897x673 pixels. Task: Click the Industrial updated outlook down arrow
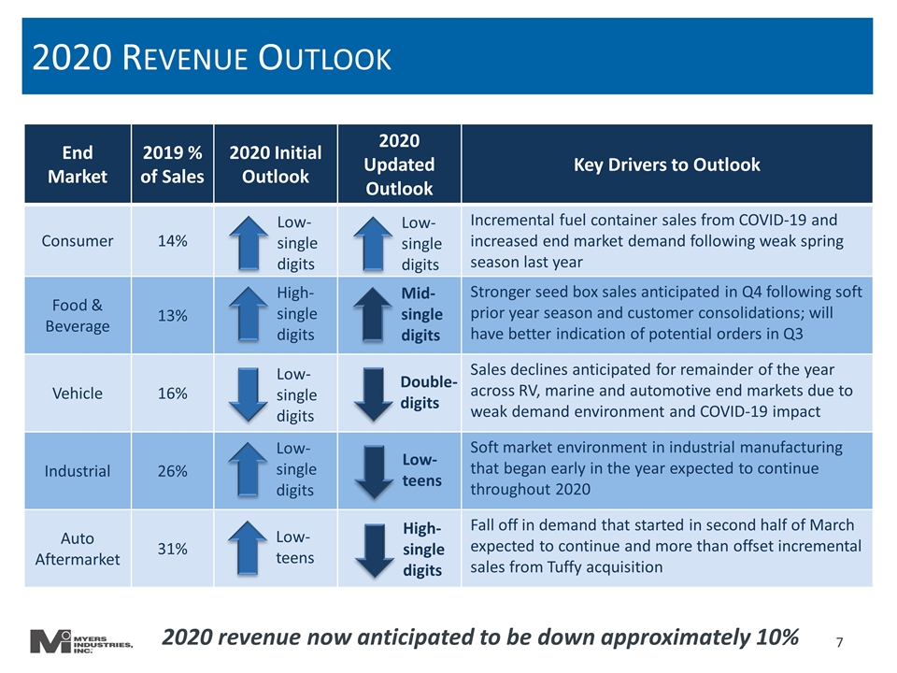[x=374, y=473]
